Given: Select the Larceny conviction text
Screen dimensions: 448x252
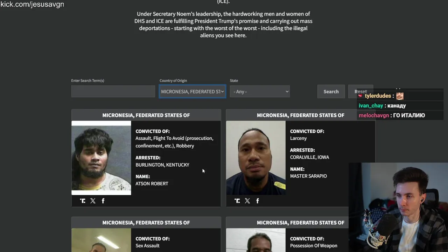Looking at the screenshot, I should [298, 138].
